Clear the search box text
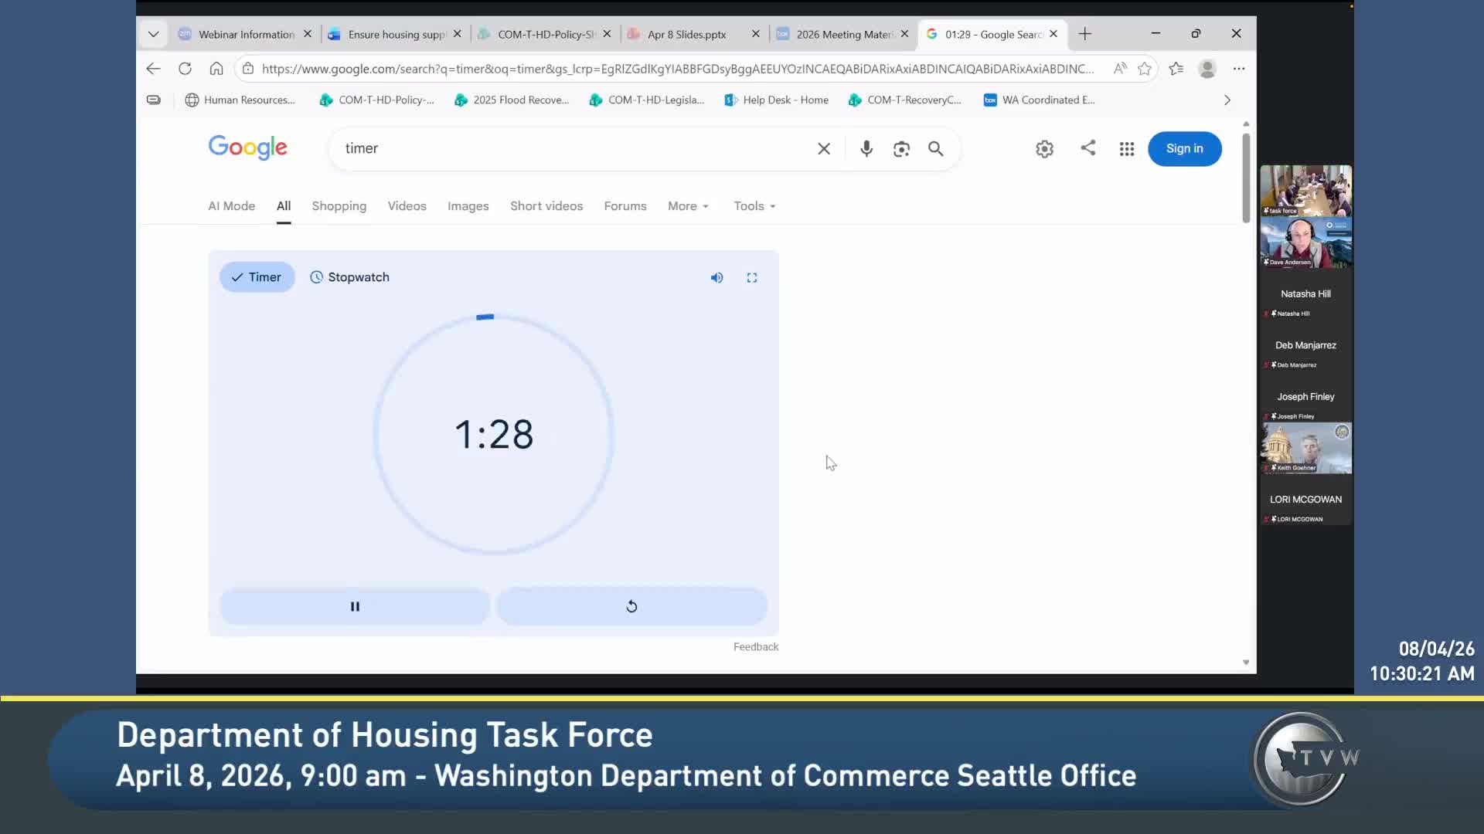1484x834 pixels. [824, 149]
